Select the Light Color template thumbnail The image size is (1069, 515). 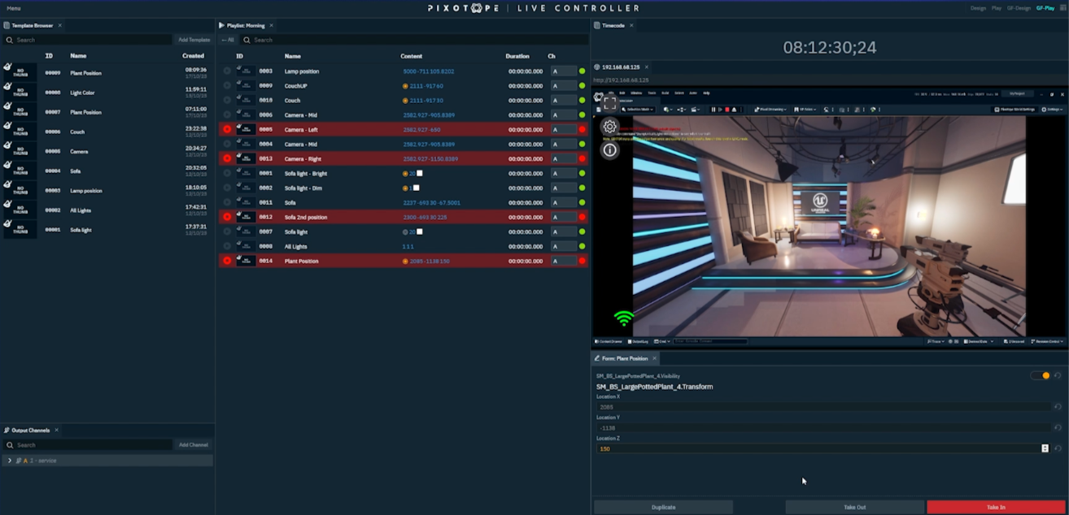click(20, 93)
